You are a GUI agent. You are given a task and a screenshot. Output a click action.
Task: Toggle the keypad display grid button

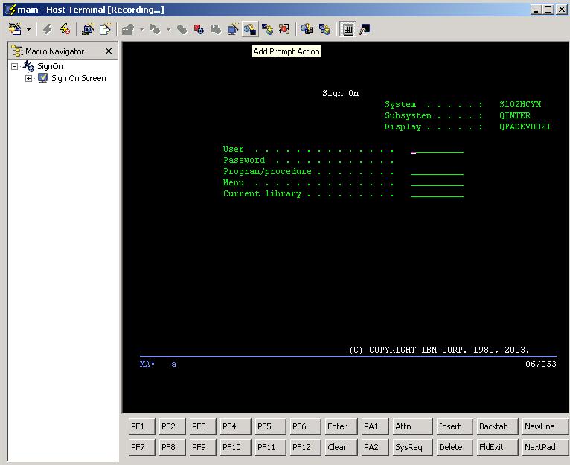pyautogui.click(x=348, y=29)
